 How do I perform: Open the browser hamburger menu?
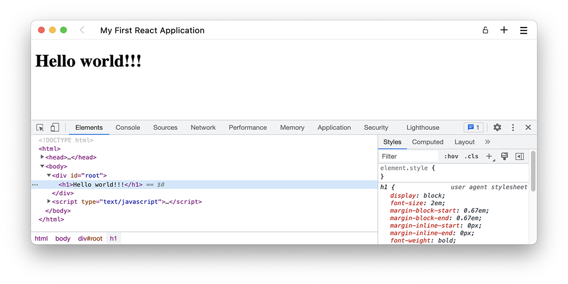tap(523, 31)
